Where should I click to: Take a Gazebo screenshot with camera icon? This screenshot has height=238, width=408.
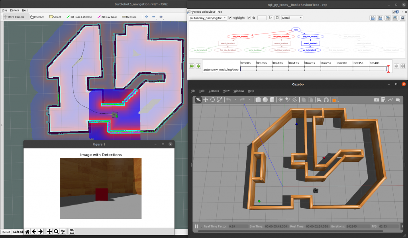coord(376,100)
